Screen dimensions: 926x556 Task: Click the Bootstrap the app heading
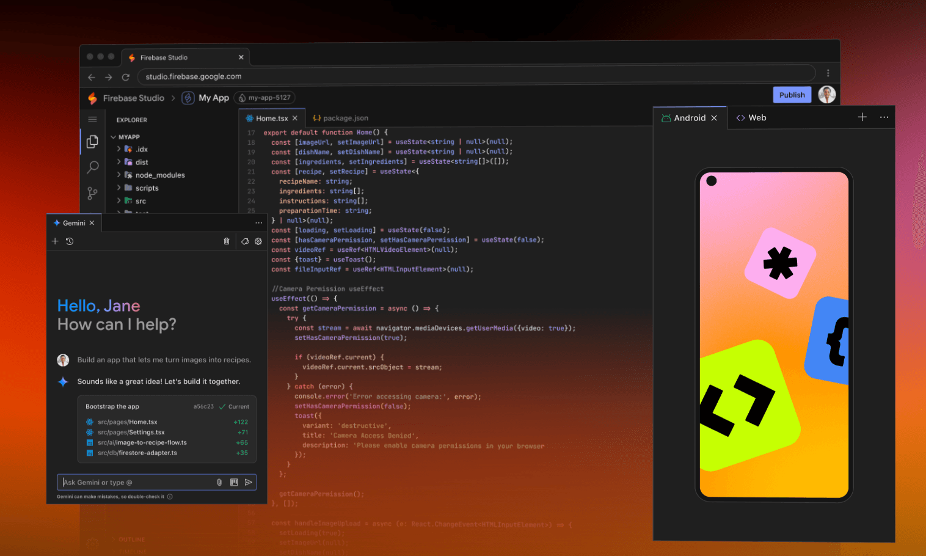[112, 407]
